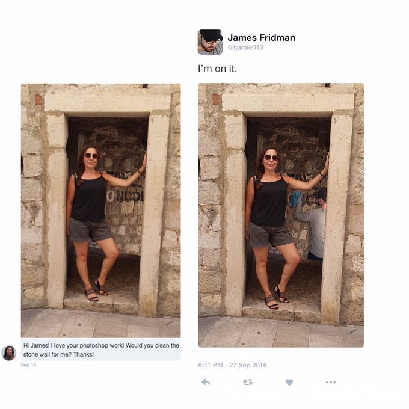
Task: Click the woman's sunglasses in the original photo
Action: pyautogui.click(x=91, y=156)
